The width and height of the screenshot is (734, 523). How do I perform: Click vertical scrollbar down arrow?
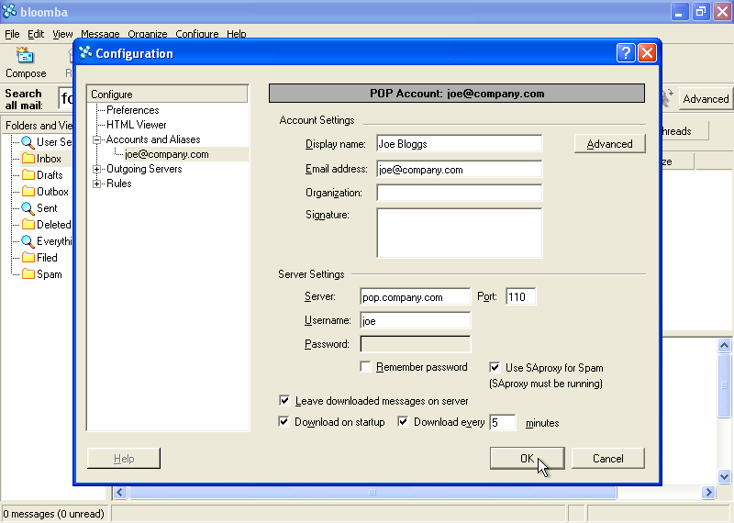[724, 476]
